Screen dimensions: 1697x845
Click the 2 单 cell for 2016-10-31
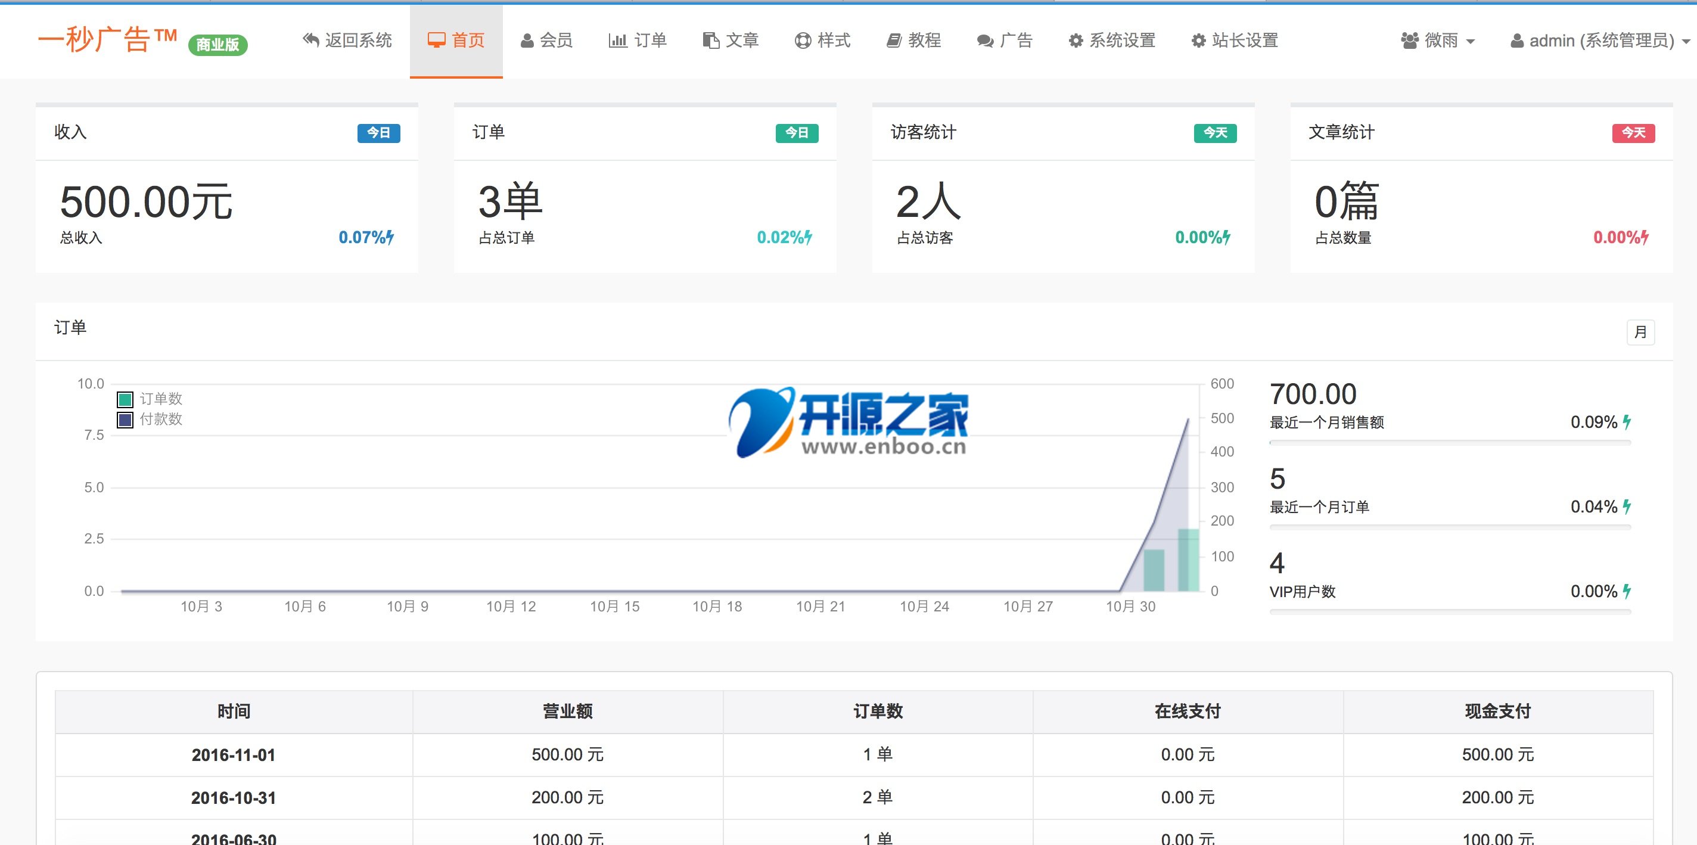point(878,797)
